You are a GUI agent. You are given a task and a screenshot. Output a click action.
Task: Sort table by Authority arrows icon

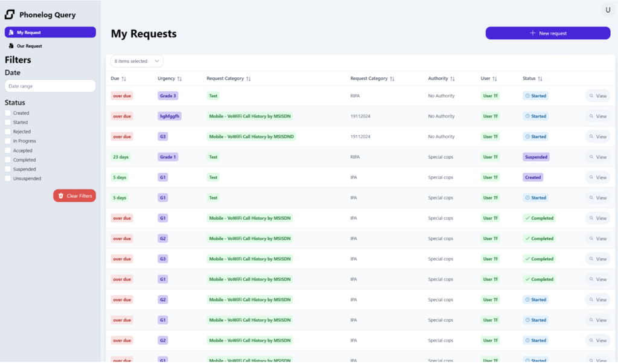(x=453, y=79)
